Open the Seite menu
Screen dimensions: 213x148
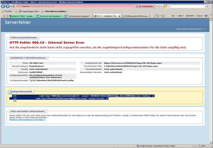181,16
